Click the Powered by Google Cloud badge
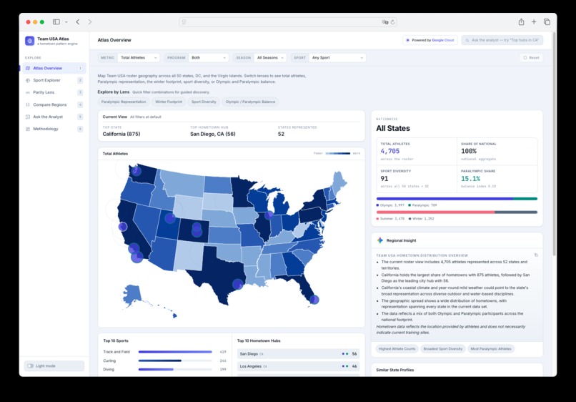Viewport: 576px width, 402px height. click(430, 40)
